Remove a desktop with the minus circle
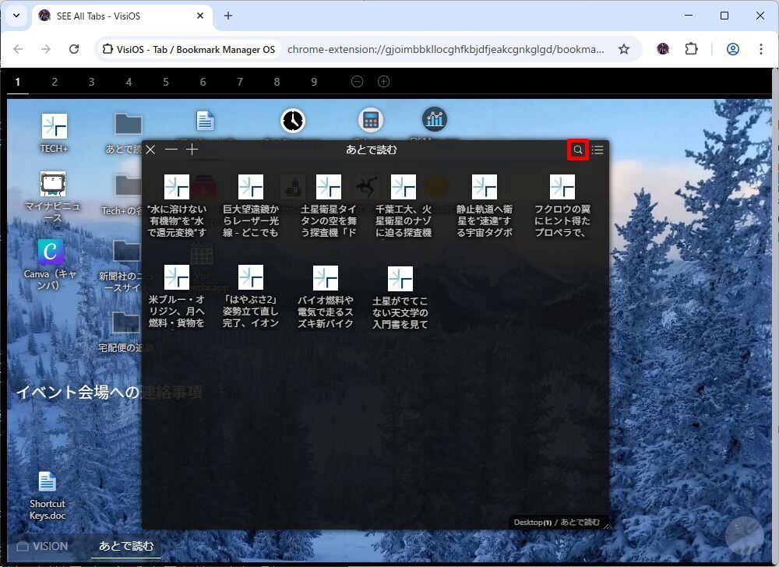779x567 pixels. click(x=358, y=82)
